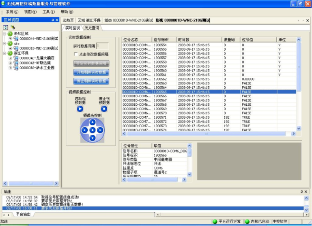Click center button of camera control pad
The image size is (312, 226).
click(x=93, y=130)
